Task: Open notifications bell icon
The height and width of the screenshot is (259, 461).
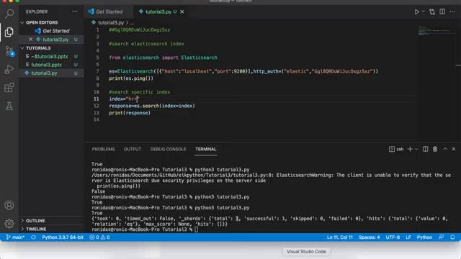Action: pyautogui.click(x=452, y=237)
